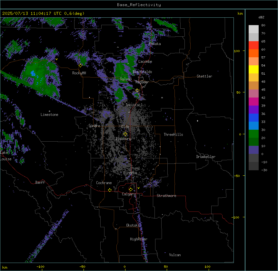Select the Sundre label

(94, 126)
